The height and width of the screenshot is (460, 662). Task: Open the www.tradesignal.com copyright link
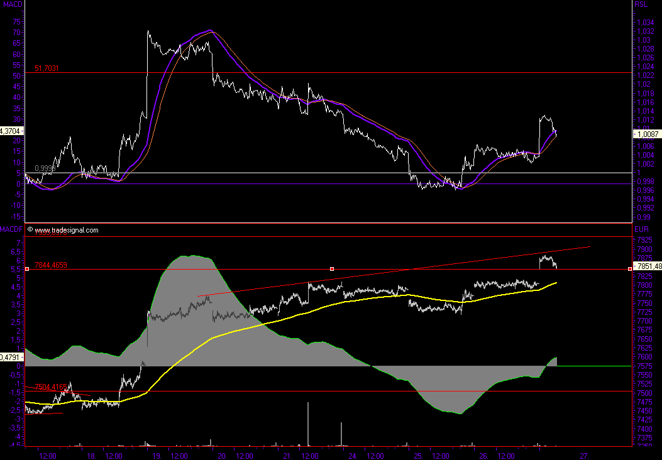[x=66, y=230]
